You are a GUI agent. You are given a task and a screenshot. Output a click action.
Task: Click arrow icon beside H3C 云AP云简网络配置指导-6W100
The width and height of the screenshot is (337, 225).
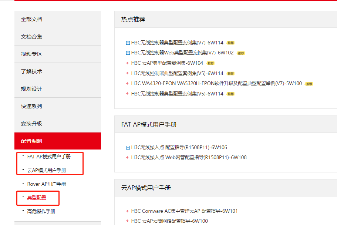127,221
